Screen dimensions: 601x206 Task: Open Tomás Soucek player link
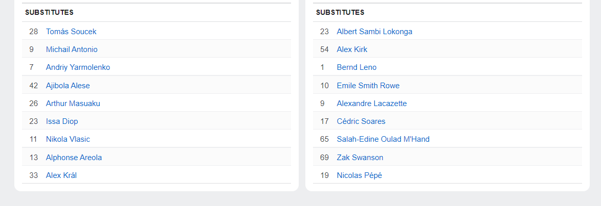(x=71, y=32)
